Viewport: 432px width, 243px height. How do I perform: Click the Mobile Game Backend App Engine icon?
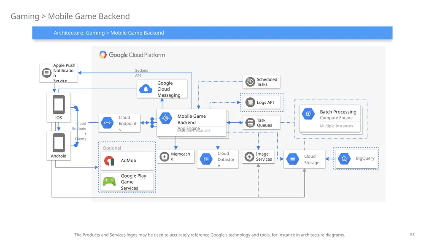165,118
